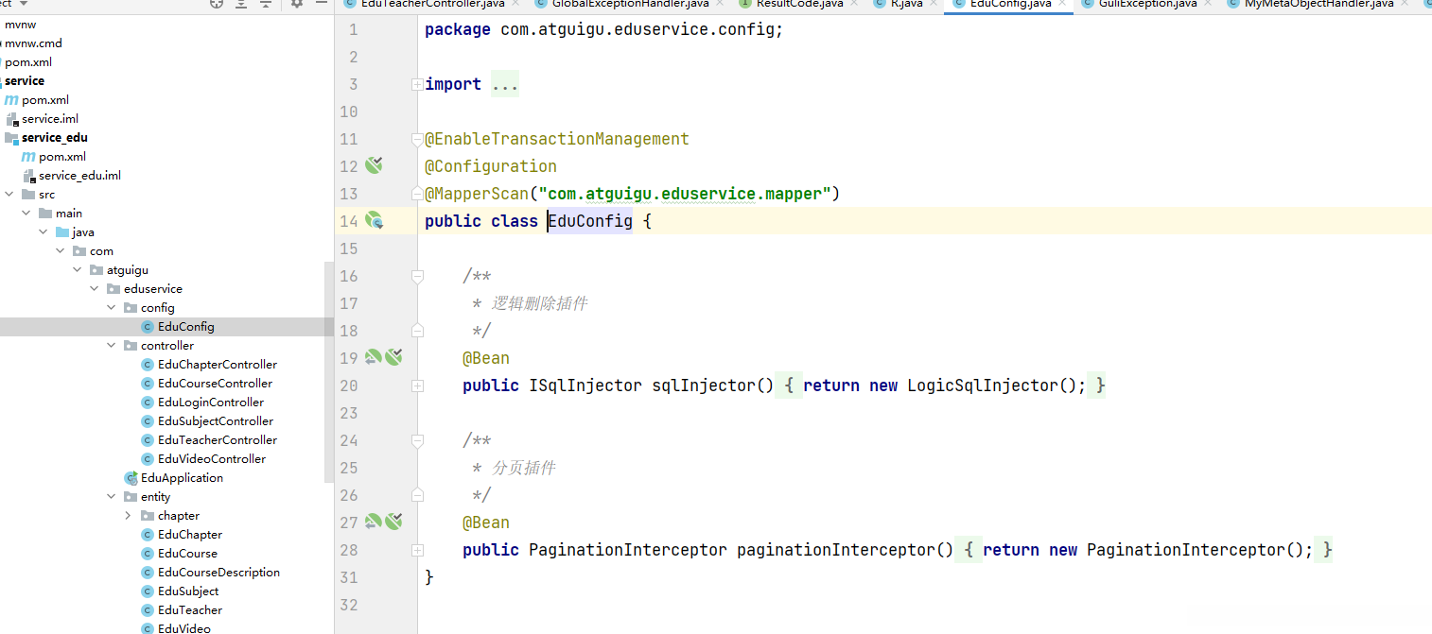1432x634 pixels.
Task: Collapse the java folder in project tree
Action: tap(44, 232)
